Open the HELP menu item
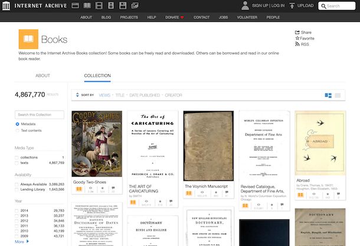This screenshot has width=360, height=246. click(x=152, y=17)
